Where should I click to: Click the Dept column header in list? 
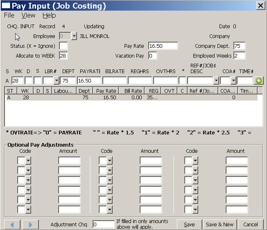pyautogui.click(x=85, y=91)
